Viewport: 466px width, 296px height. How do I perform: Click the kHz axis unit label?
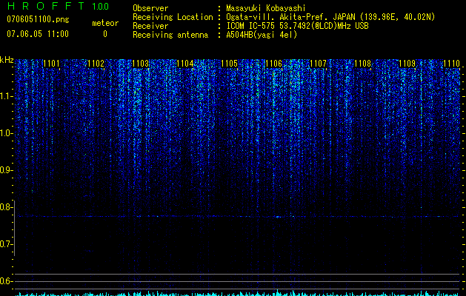point(7,60)
